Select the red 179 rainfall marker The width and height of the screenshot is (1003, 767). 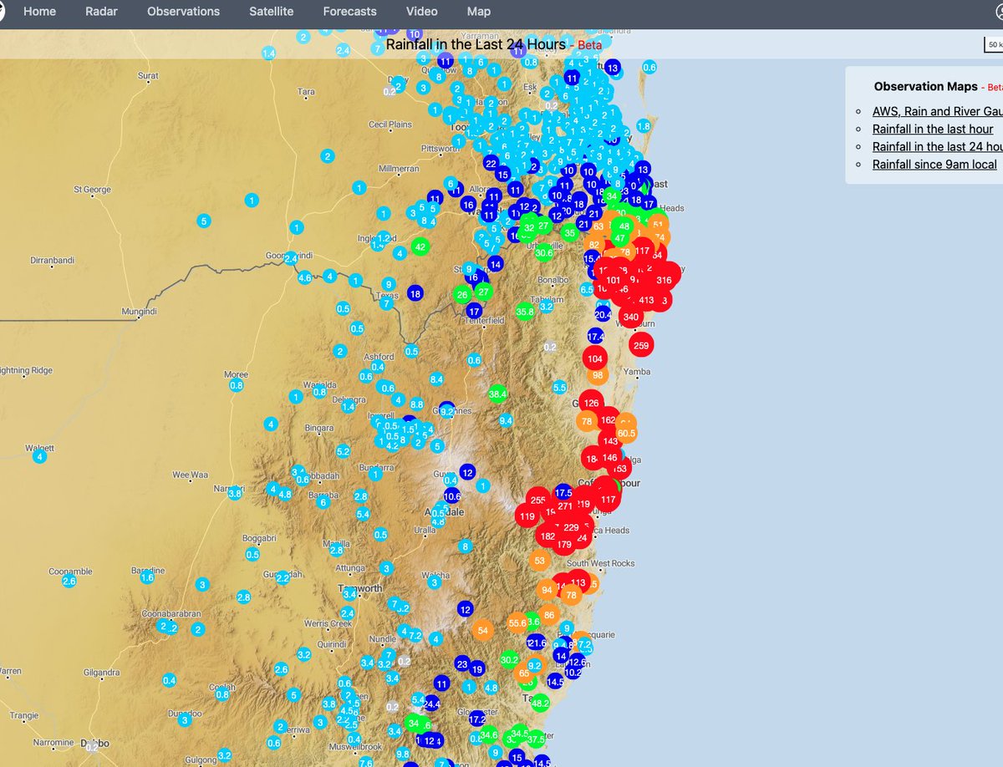pyautogui.click(x=564, y=545)
